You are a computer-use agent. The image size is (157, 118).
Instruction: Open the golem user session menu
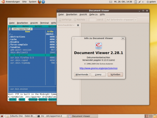(151, 2)
